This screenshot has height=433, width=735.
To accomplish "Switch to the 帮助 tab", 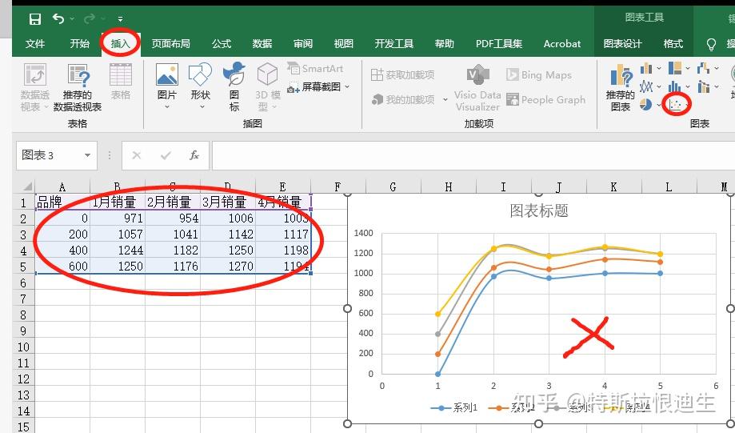I will pyautogui.click(x=444, y=44).
